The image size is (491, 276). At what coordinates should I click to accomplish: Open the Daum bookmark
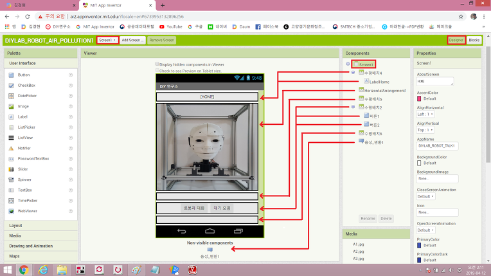pos(241,27)
